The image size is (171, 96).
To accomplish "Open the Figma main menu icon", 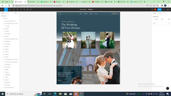I will point(2,10).
